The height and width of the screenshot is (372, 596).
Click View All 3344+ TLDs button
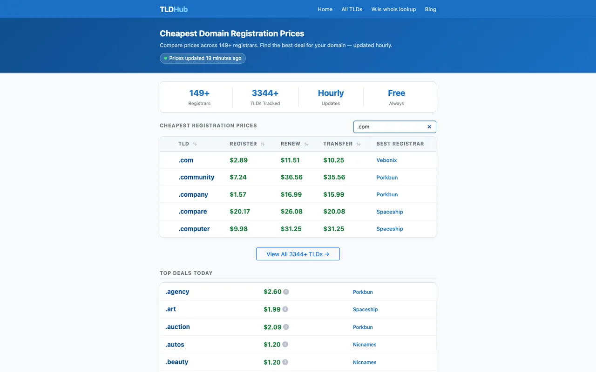click(298, 254)
